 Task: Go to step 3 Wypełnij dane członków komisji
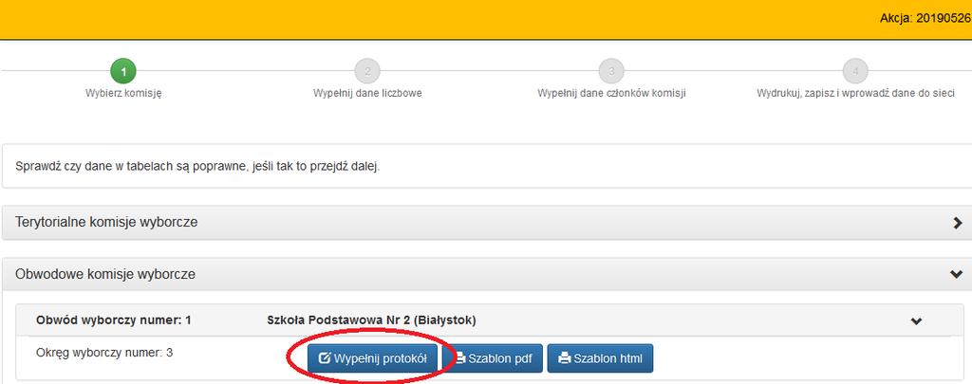click(x=611, y=72)
